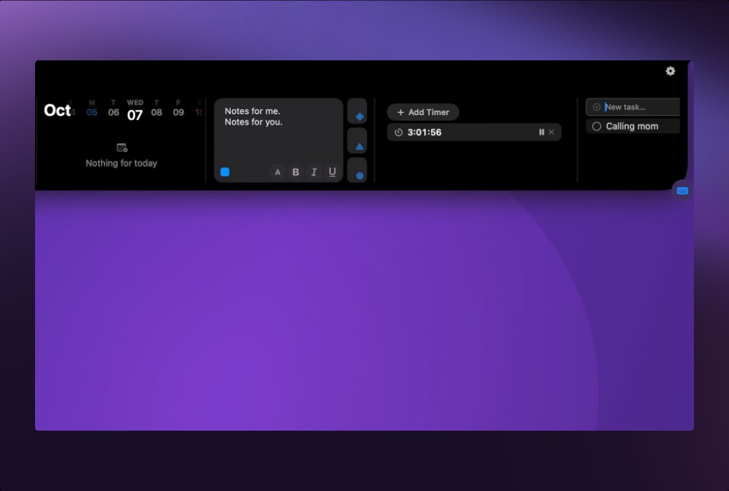
Task: Toggle italic formatting in notes
Action: click(314, 172)
